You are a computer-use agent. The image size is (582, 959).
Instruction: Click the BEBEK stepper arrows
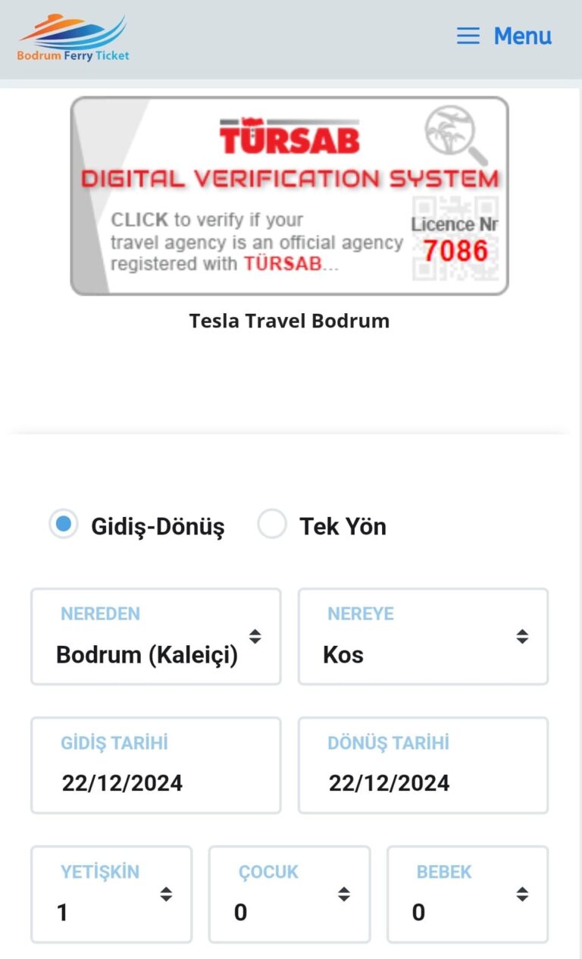point(521,894)
